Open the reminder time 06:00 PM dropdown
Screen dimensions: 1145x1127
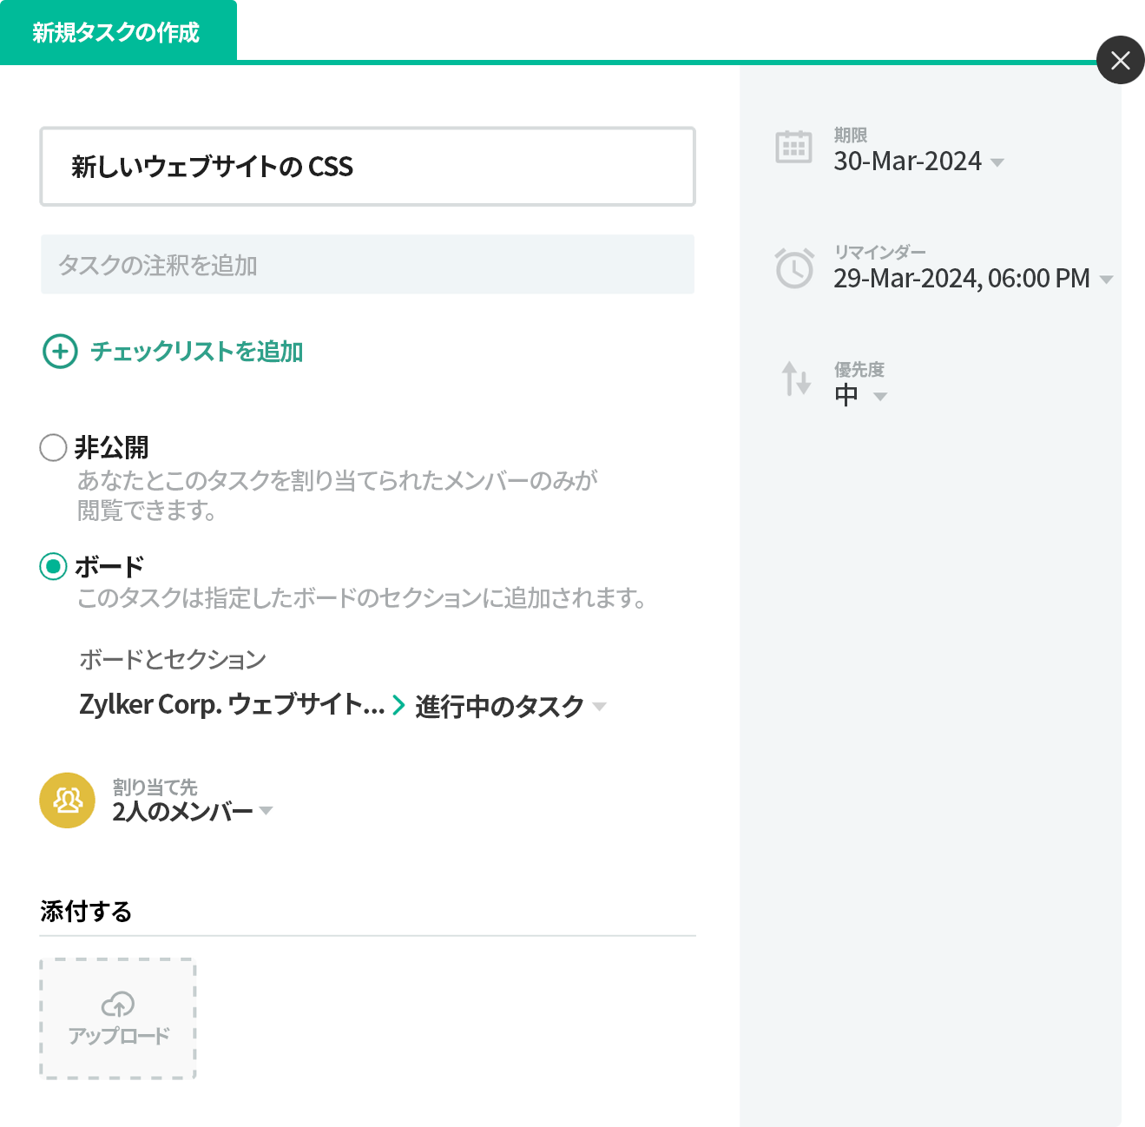[x=1108, y=280]
